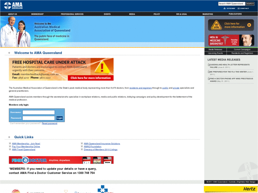Open About Us menu
The width and height of the screenshot is (258, 193).
click(12, 14)
